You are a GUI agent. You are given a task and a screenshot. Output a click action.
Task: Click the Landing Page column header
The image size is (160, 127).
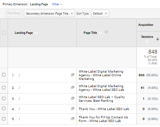(24, 33)
